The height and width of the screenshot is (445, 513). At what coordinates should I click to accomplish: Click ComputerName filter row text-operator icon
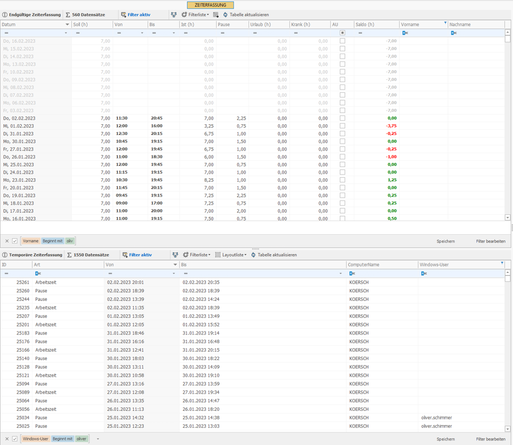point(352,273)
